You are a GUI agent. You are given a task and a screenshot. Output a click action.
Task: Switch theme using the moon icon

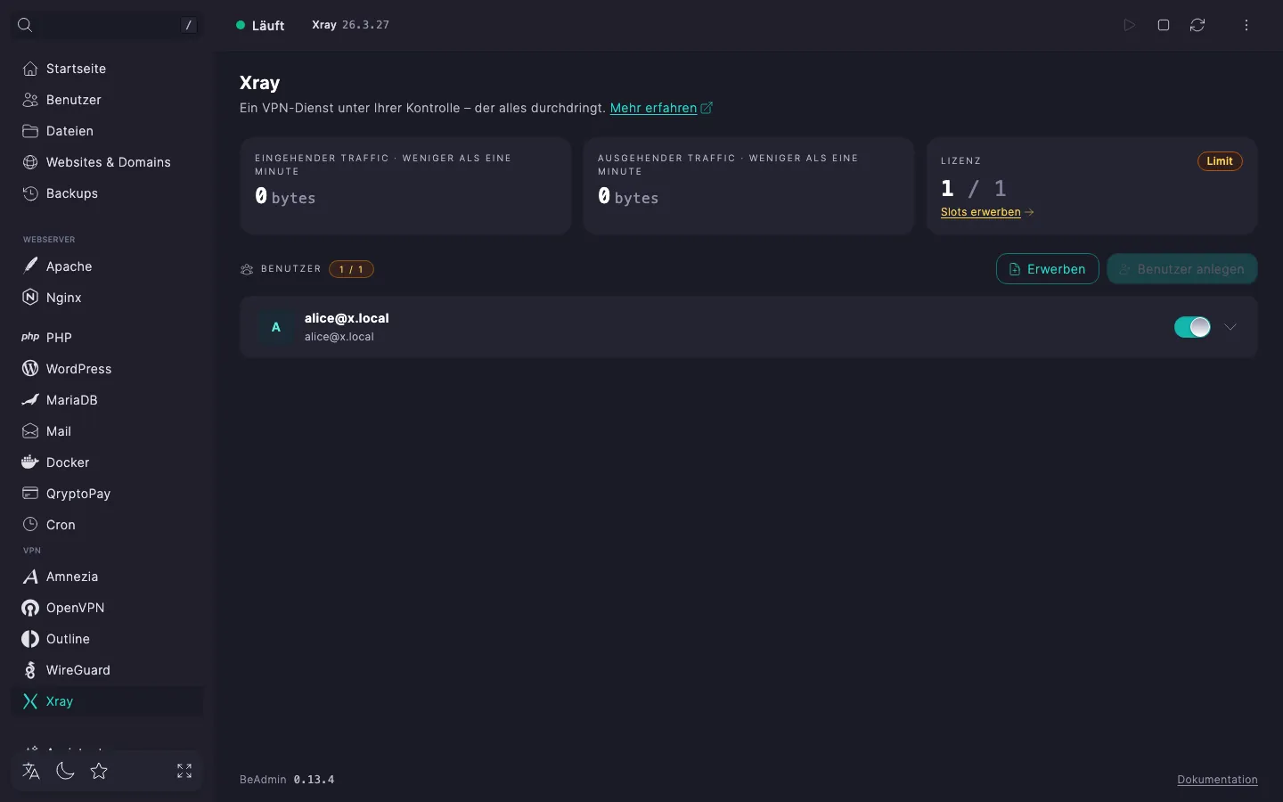pyautogui.click(x=65, y=771)
